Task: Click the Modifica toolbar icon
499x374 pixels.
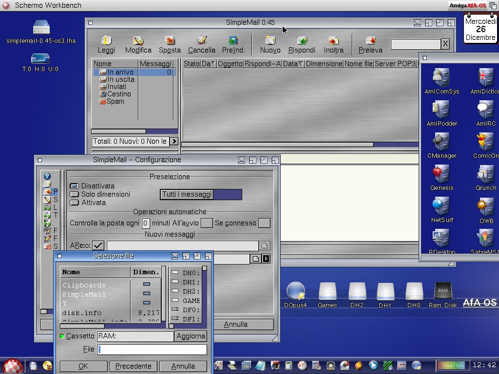Action: (x=138, y=41)
